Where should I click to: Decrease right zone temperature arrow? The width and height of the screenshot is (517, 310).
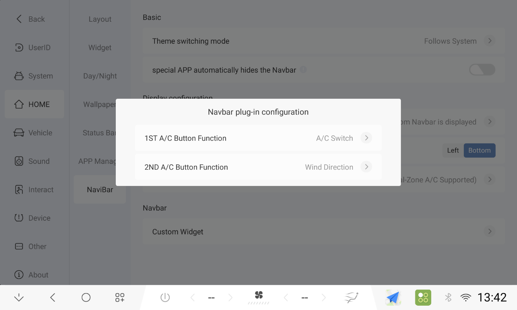(286, 297)
